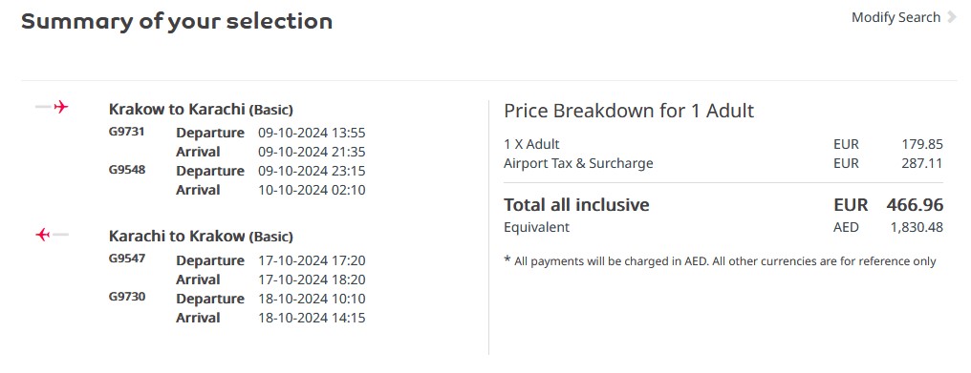Click flight number G9548
971x373 pixels.
[x=127, y=169]
